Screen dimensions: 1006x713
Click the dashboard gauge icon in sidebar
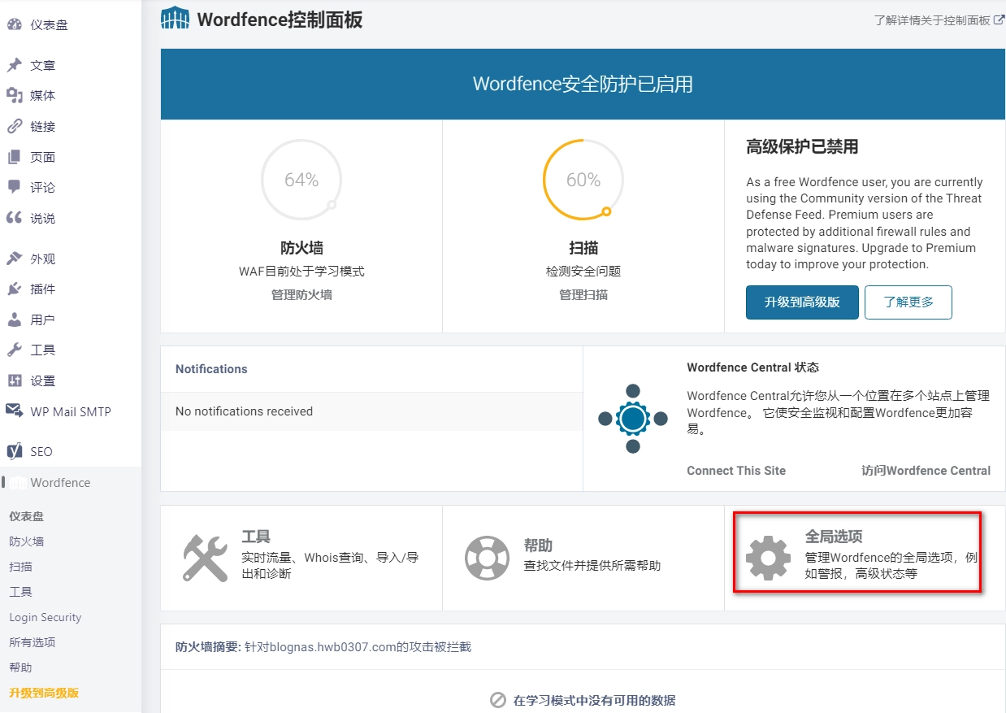[x=14, y=24]
